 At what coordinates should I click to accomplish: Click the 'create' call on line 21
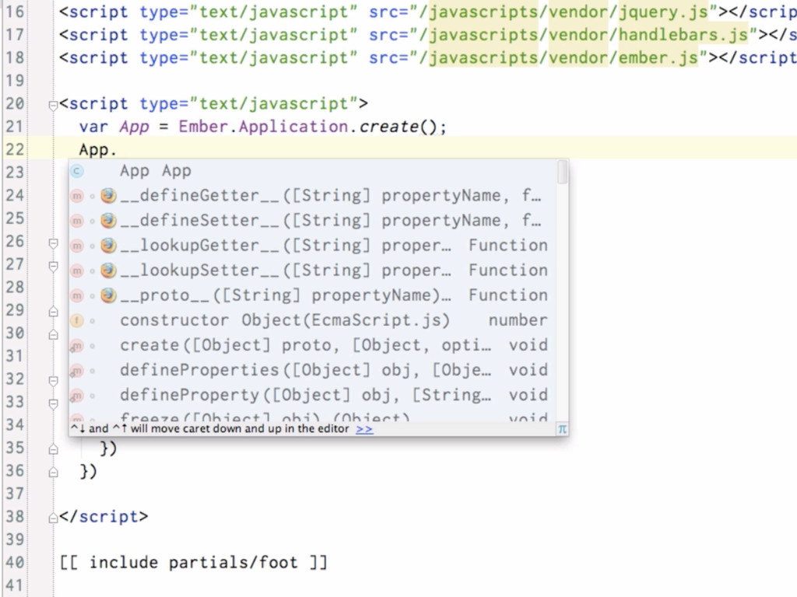coord(388,126)
